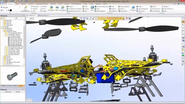Viewport: 185px width, 104px height.
Task: Click the Symetria tool
Action: 86,9
